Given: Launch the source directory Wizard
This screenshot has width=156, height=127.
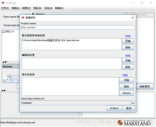Looking at the screenshot, I should coord(126,93).
